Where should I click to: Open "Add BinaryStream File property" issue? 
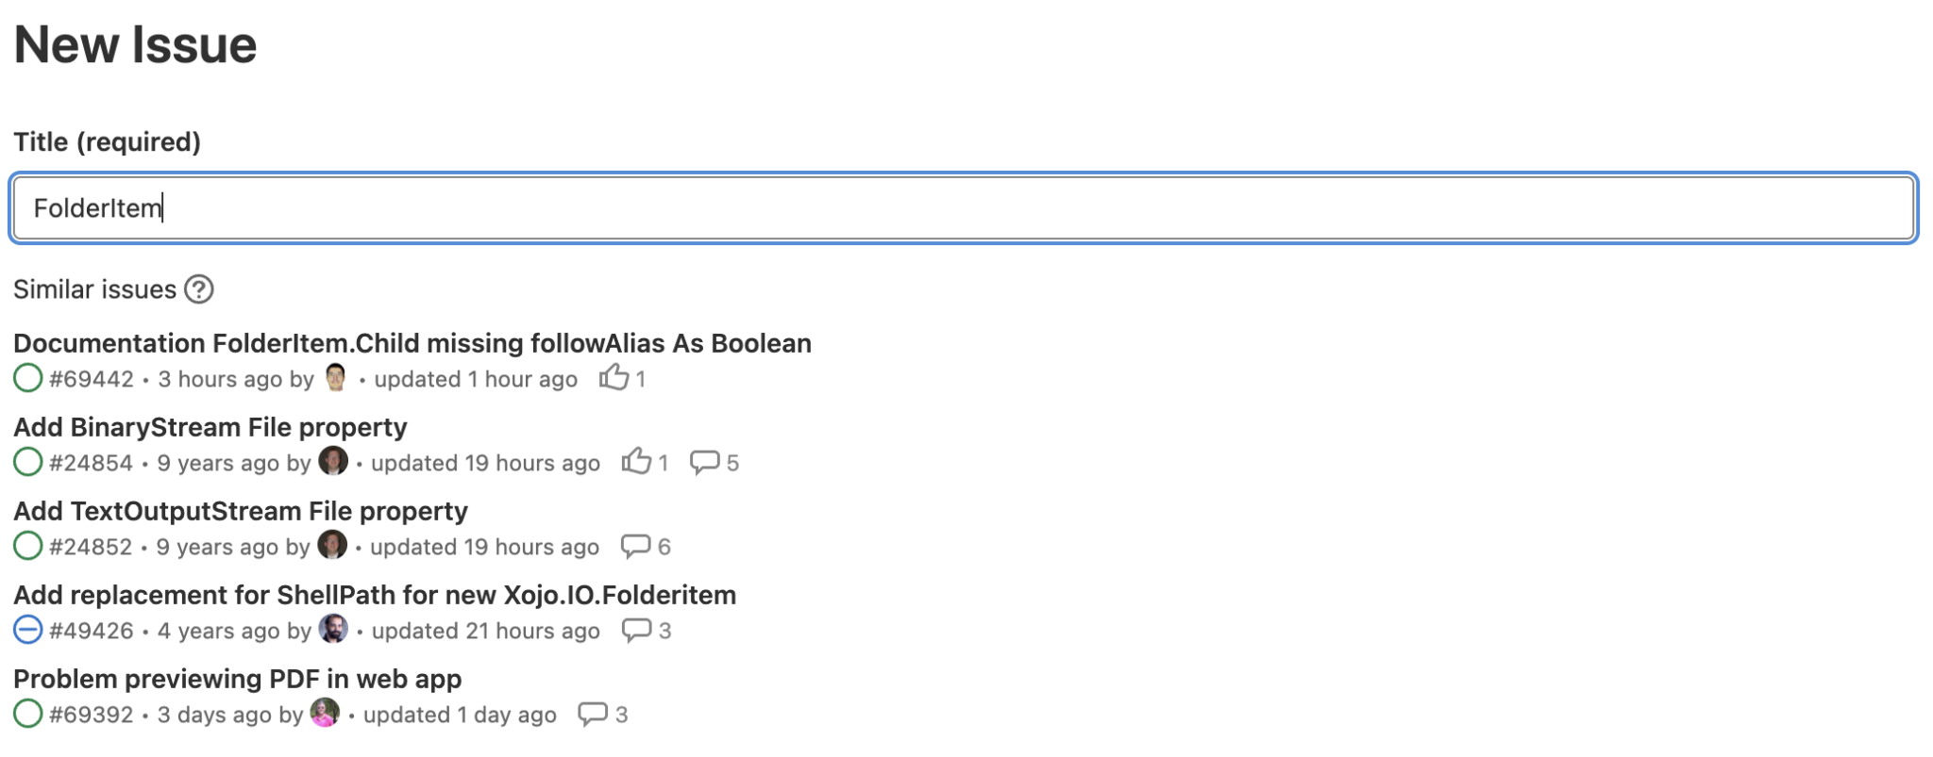click(210, 427)
